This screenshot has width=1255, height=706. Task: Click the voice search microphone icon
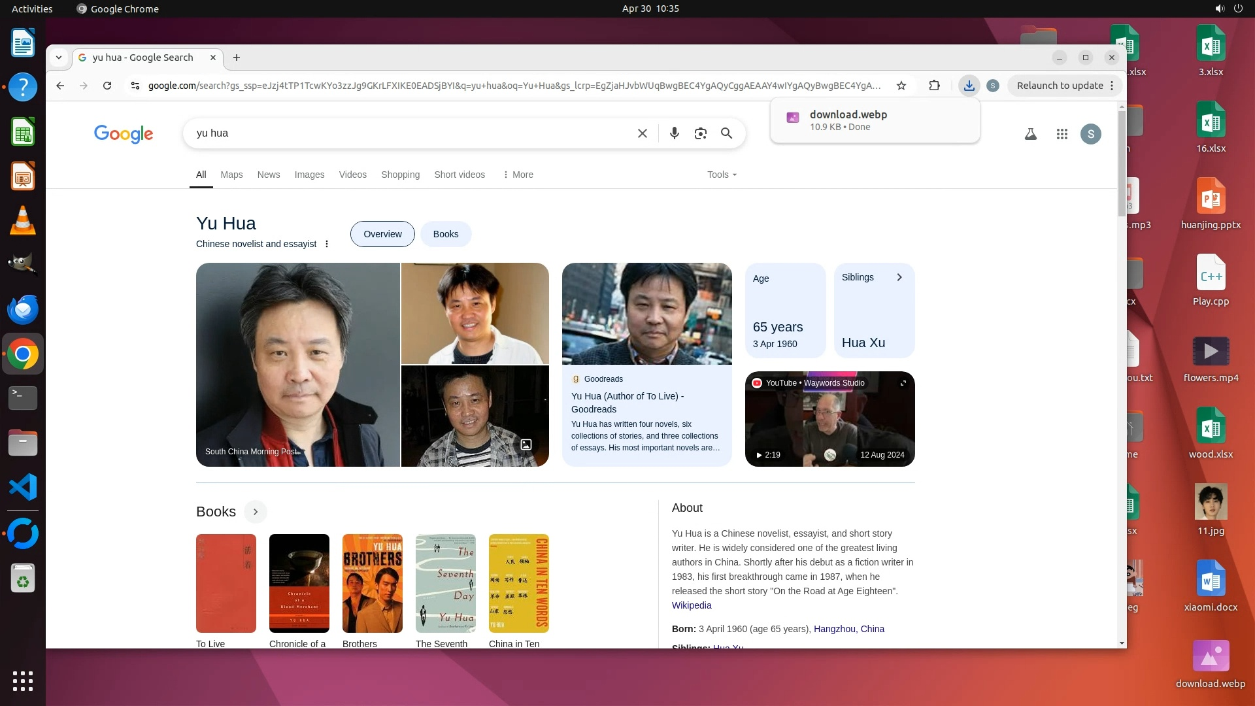click(675, 133)
